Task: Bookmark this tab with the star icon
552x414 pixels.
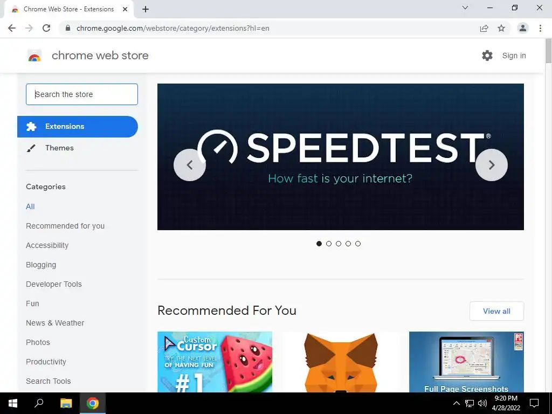Action: (501, 28)
